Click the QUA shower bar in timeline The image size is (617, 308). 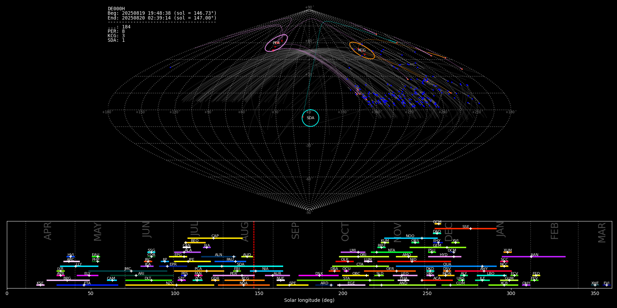pyautogui.click(x=446, y=266)
